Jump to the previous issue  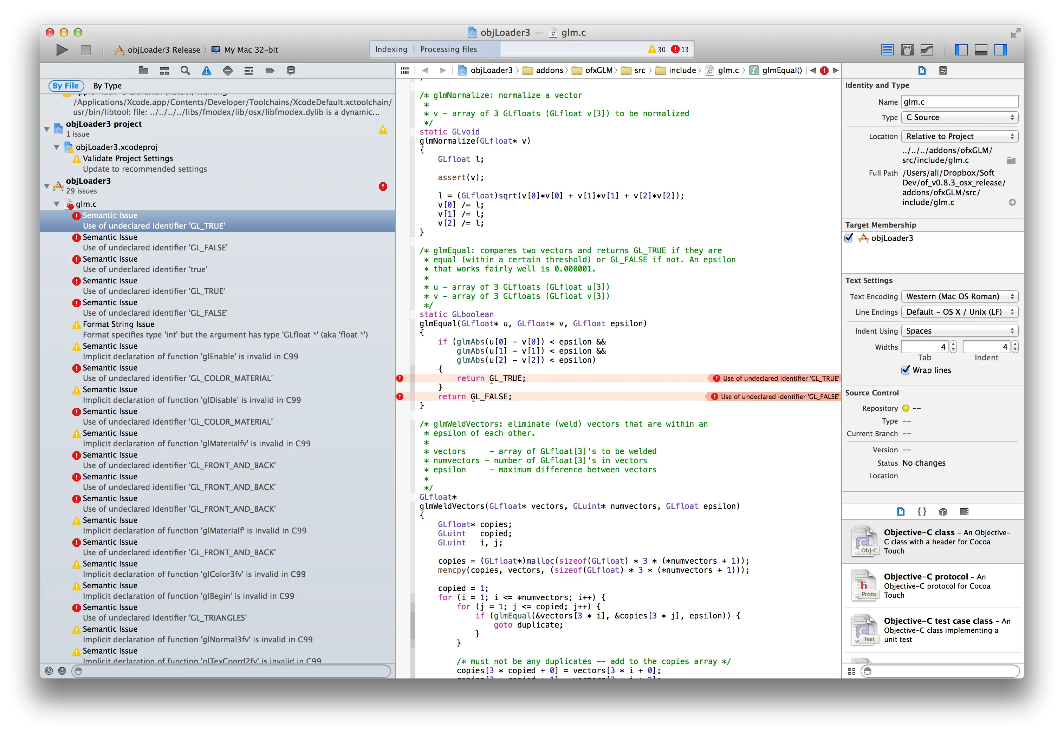(813, 70)
